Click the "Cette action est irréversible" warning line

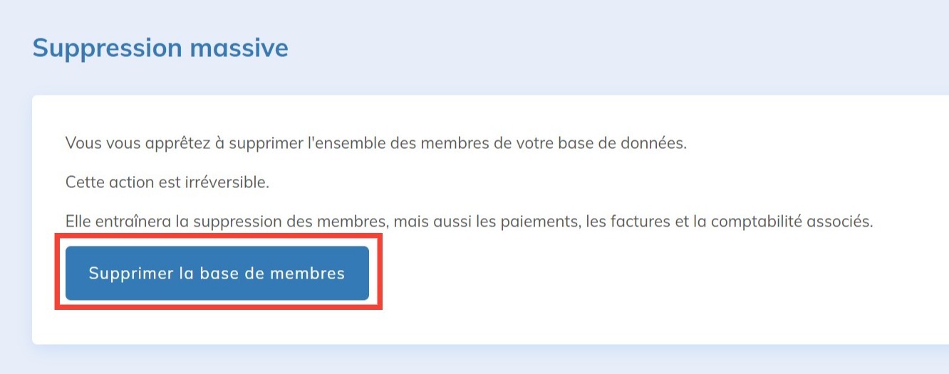coord(167,182)
